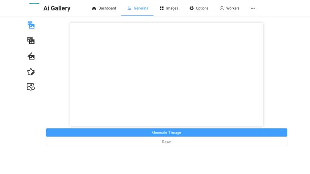Switch to the Generate tab
Image resolution: width=310 pixels, height=174 pixels.
(x=137, y=8)
